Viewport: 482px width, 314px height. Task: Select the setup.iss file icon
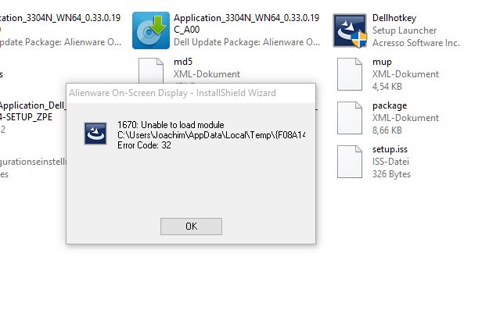pyautogui.click(x=350, y=160)
